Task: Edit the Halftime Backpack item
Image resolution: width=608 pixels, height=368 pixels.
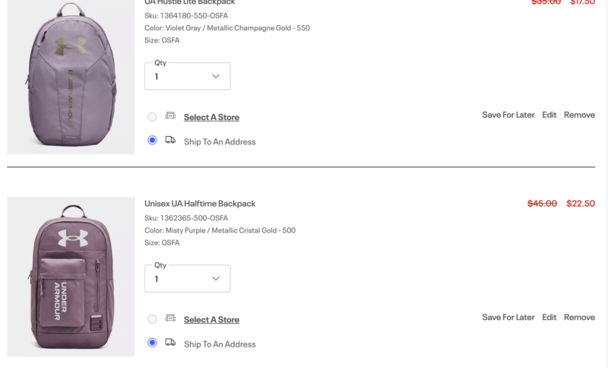Action: pyautogui.click(x=549, y=317)
